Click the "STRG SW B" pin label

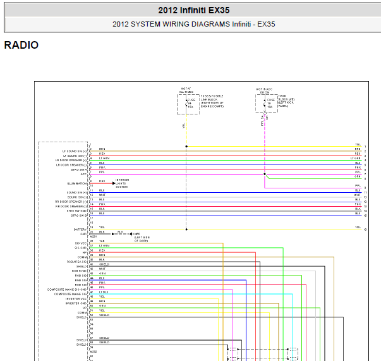[79, 216]
